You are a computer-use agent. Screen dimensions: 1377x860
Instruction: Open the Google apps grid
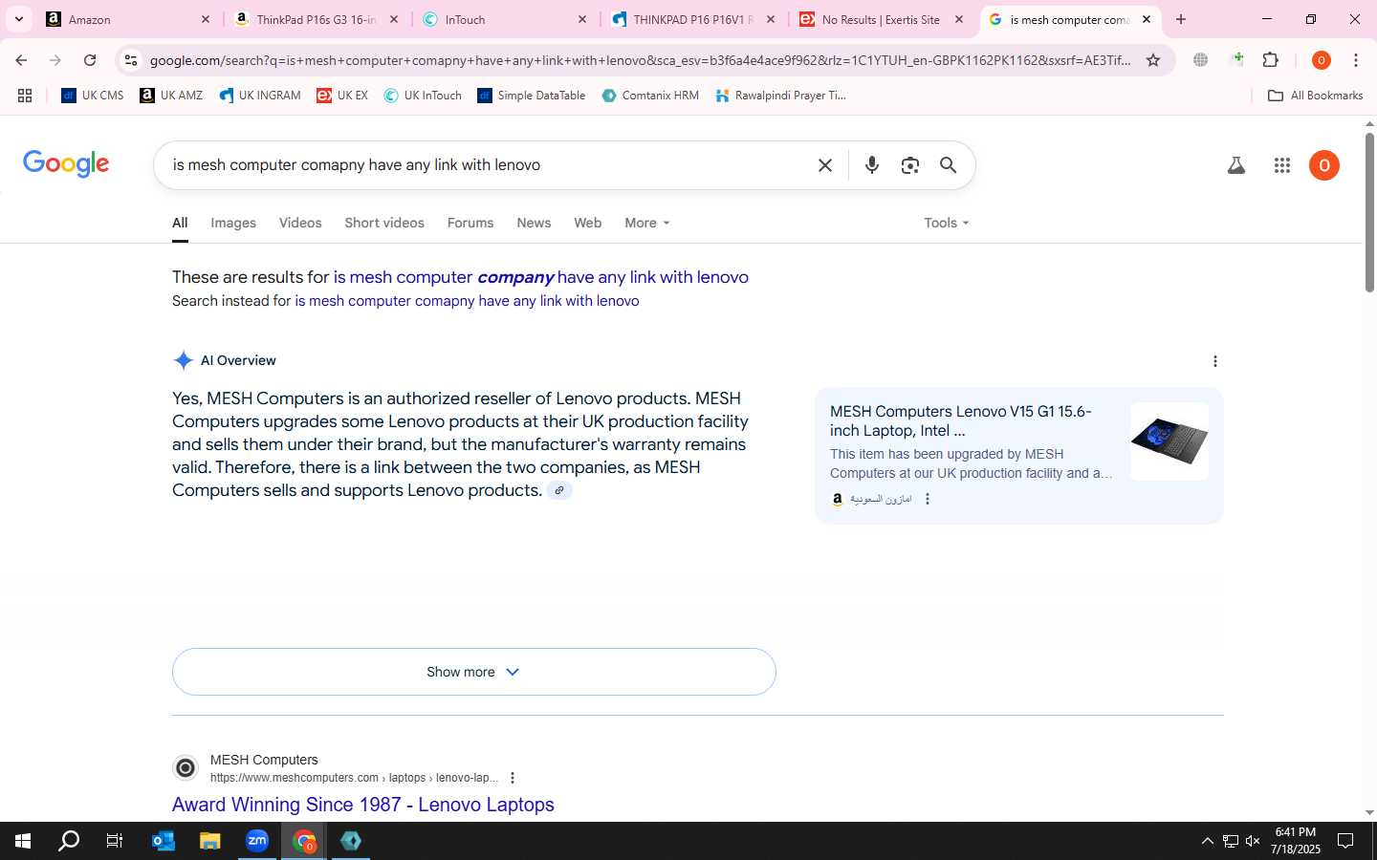pos(1282,165)
